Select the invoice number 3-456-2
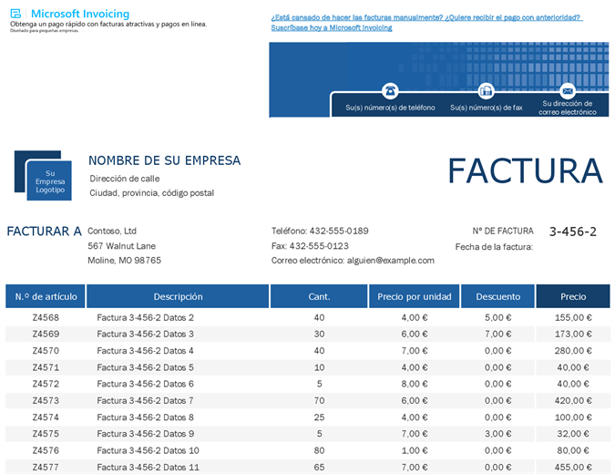This screenshot has width=615, height=474. coord(573,232)
